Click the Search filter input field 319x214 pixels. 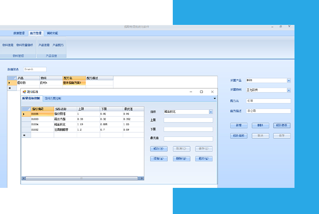click(x=35, y=69)
